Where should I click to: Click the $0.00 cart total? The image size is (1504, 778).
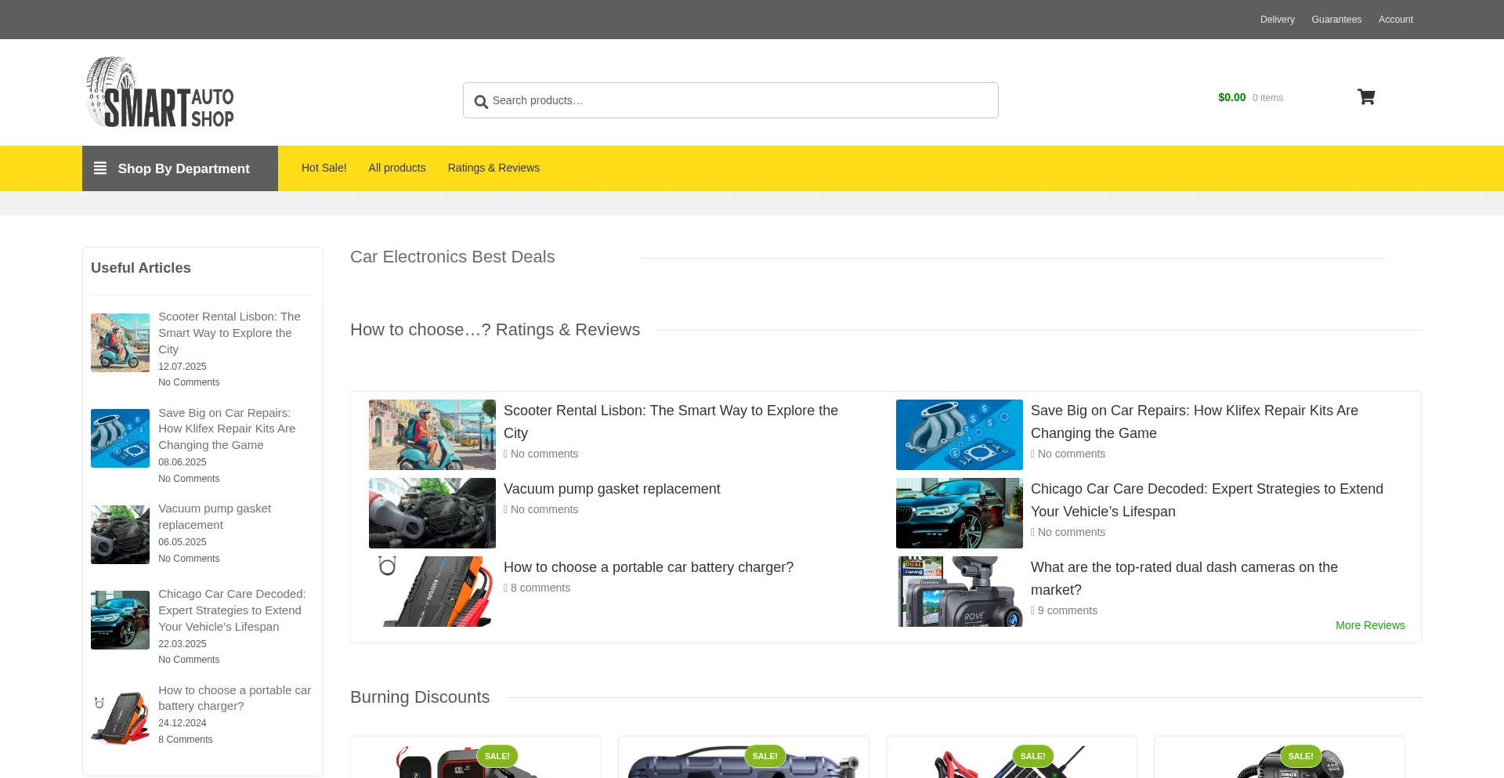coord(1231,97)
